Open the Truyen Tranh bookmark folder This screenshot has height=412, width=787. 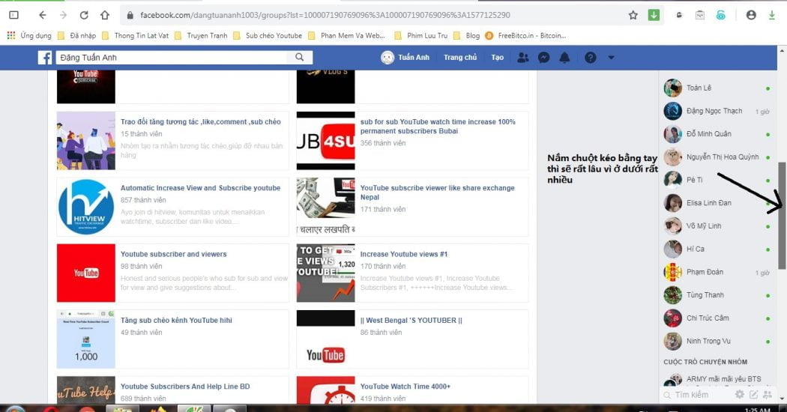pos(201,36)
